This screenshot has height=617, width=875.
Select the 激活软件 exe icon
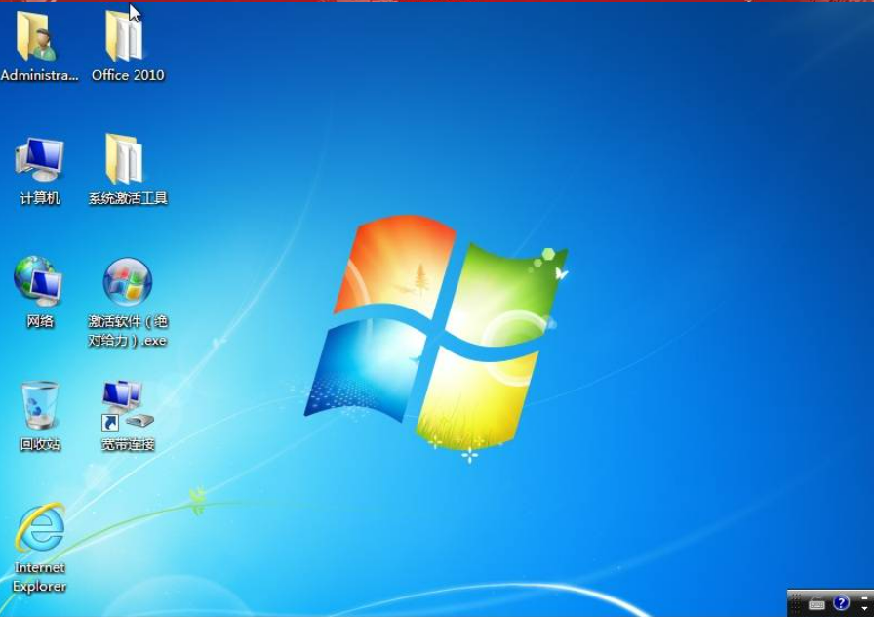[x=128, y=282]
